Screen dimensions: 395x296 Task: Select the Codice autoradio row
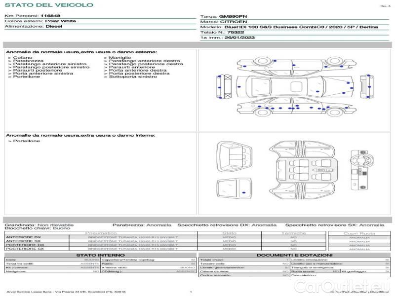tap(244, 275)
